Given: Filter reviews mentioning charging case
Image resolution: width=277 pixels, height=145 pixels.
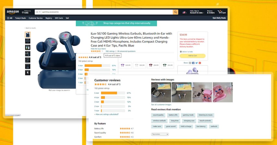Looking at the screenshot, I should [x=189, y=121].
